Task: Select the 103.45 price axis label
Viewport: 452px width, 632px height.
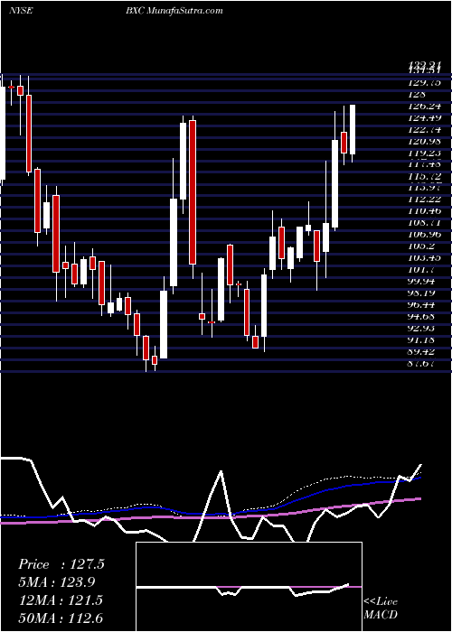Action: [x=425, y=257]
